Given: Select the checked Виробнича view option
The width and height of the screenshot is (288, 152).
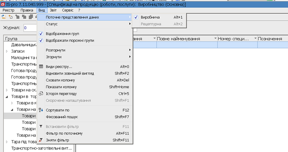Looking at the screenshot, I should point(159,17).
